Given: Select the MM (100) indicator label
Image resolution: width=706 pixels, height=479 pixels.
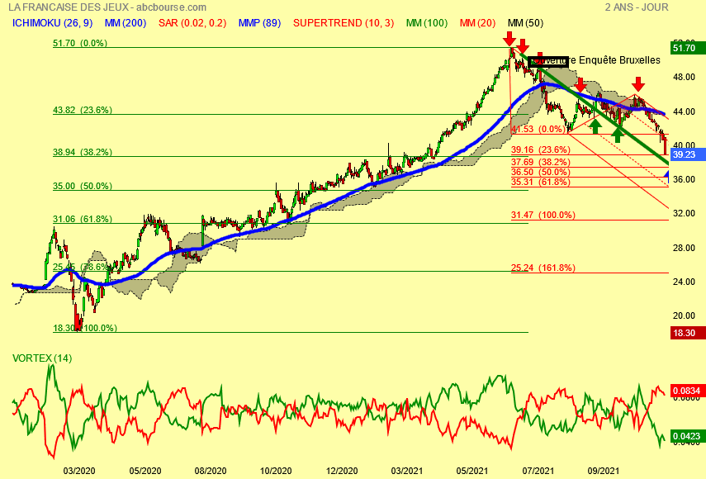Looking at the screenshot, I should tap(427, 23).
